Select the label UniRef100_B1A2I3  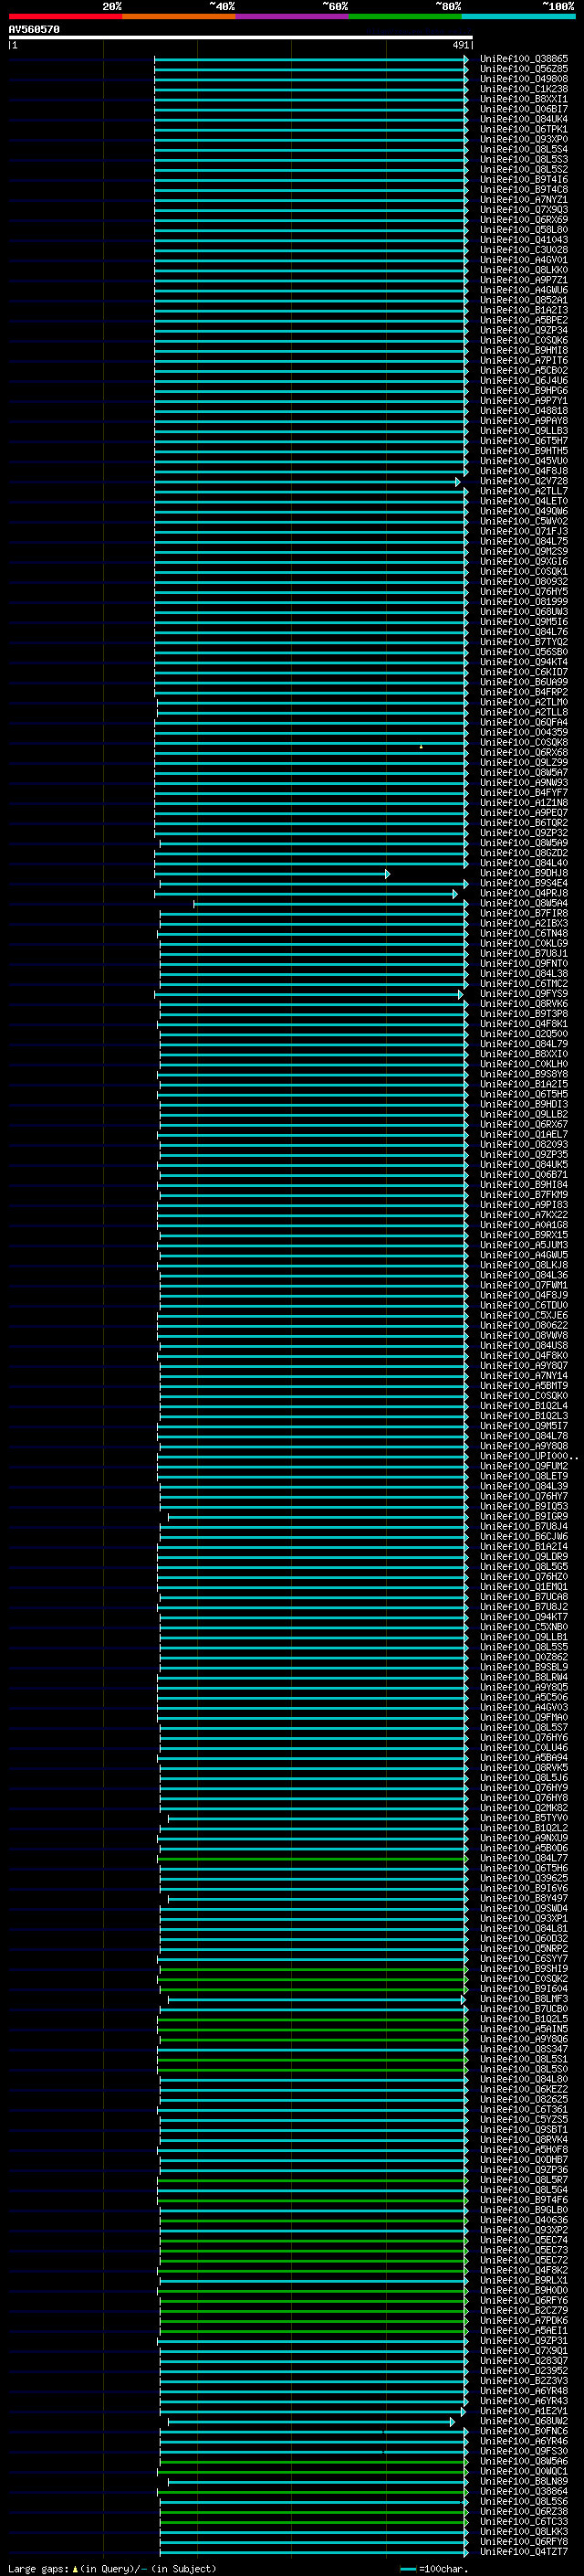(524, 310)
